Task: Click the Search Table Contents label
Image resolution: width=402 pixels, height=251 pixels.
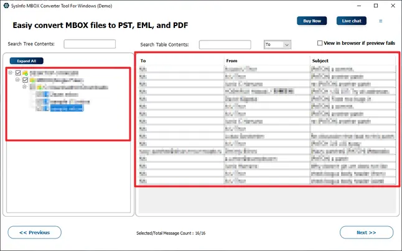Action: (164, 45)
